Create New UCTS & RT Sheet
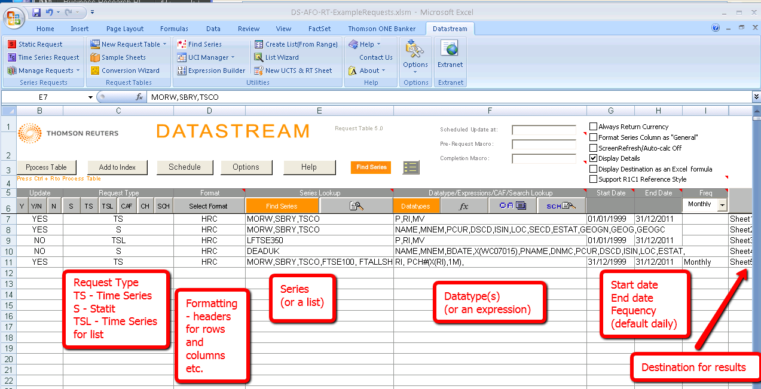This screenshot has width=761, height=389. click(293, 71)
